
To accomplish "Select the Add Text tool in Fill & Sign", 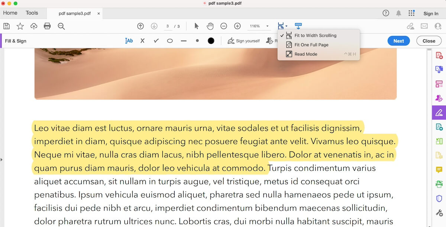I will click(x=129, y=41).
